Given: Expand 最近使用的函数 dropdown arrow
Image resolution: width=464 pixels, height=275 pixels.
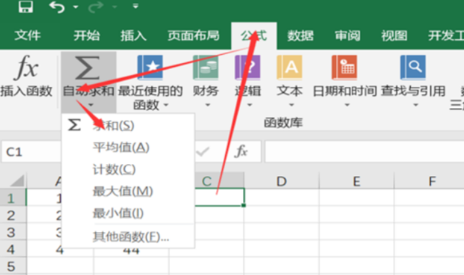Looking at the screenshot, I should (x=166, y=105).
